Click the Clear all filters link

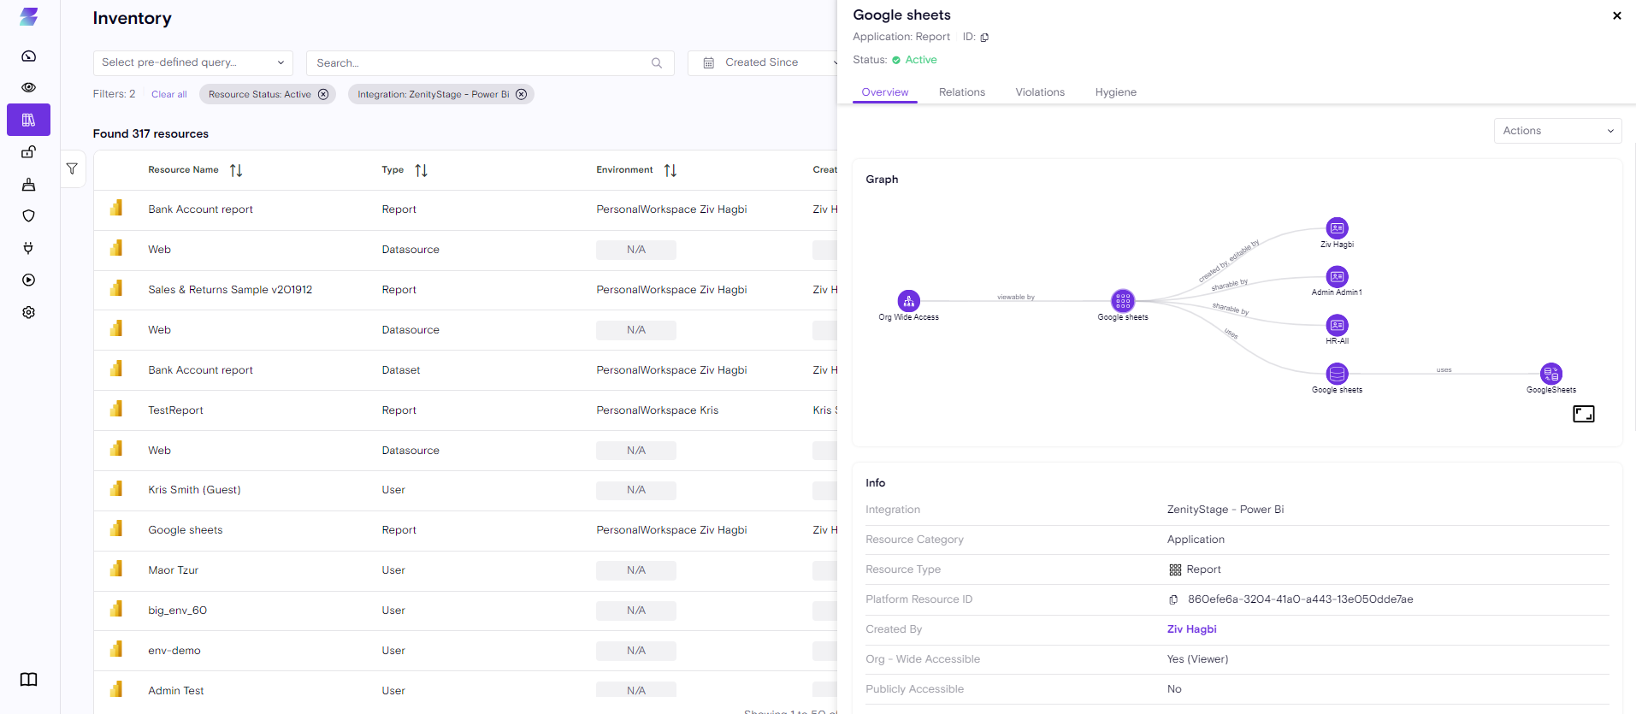(x=168, y=95)
